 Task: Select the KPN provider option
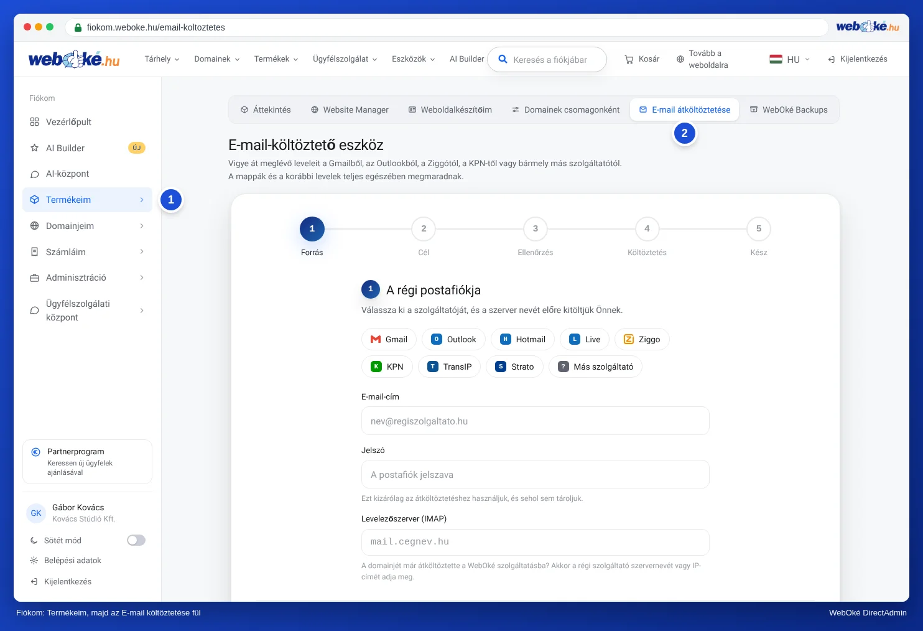click(387, 367)
